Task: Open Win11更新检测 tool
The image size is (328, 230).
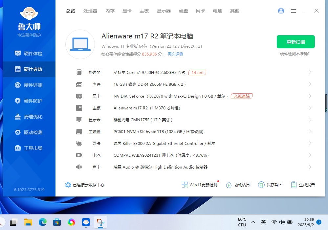Action: tap(200, 185)
